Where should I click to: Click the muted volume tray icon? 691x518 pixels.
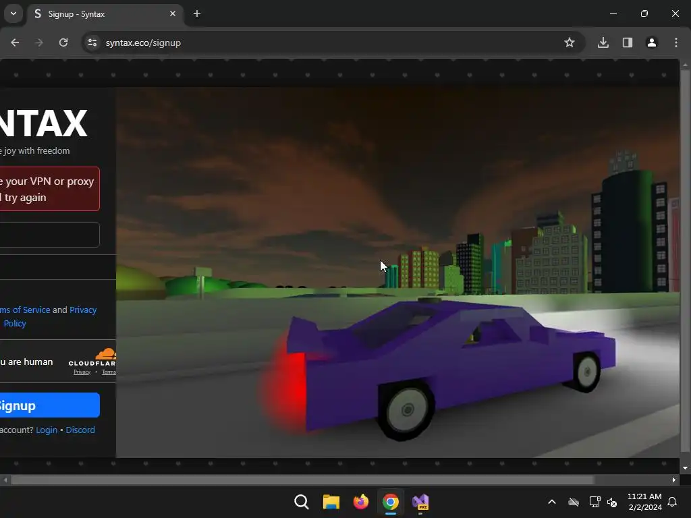[612, 502]
